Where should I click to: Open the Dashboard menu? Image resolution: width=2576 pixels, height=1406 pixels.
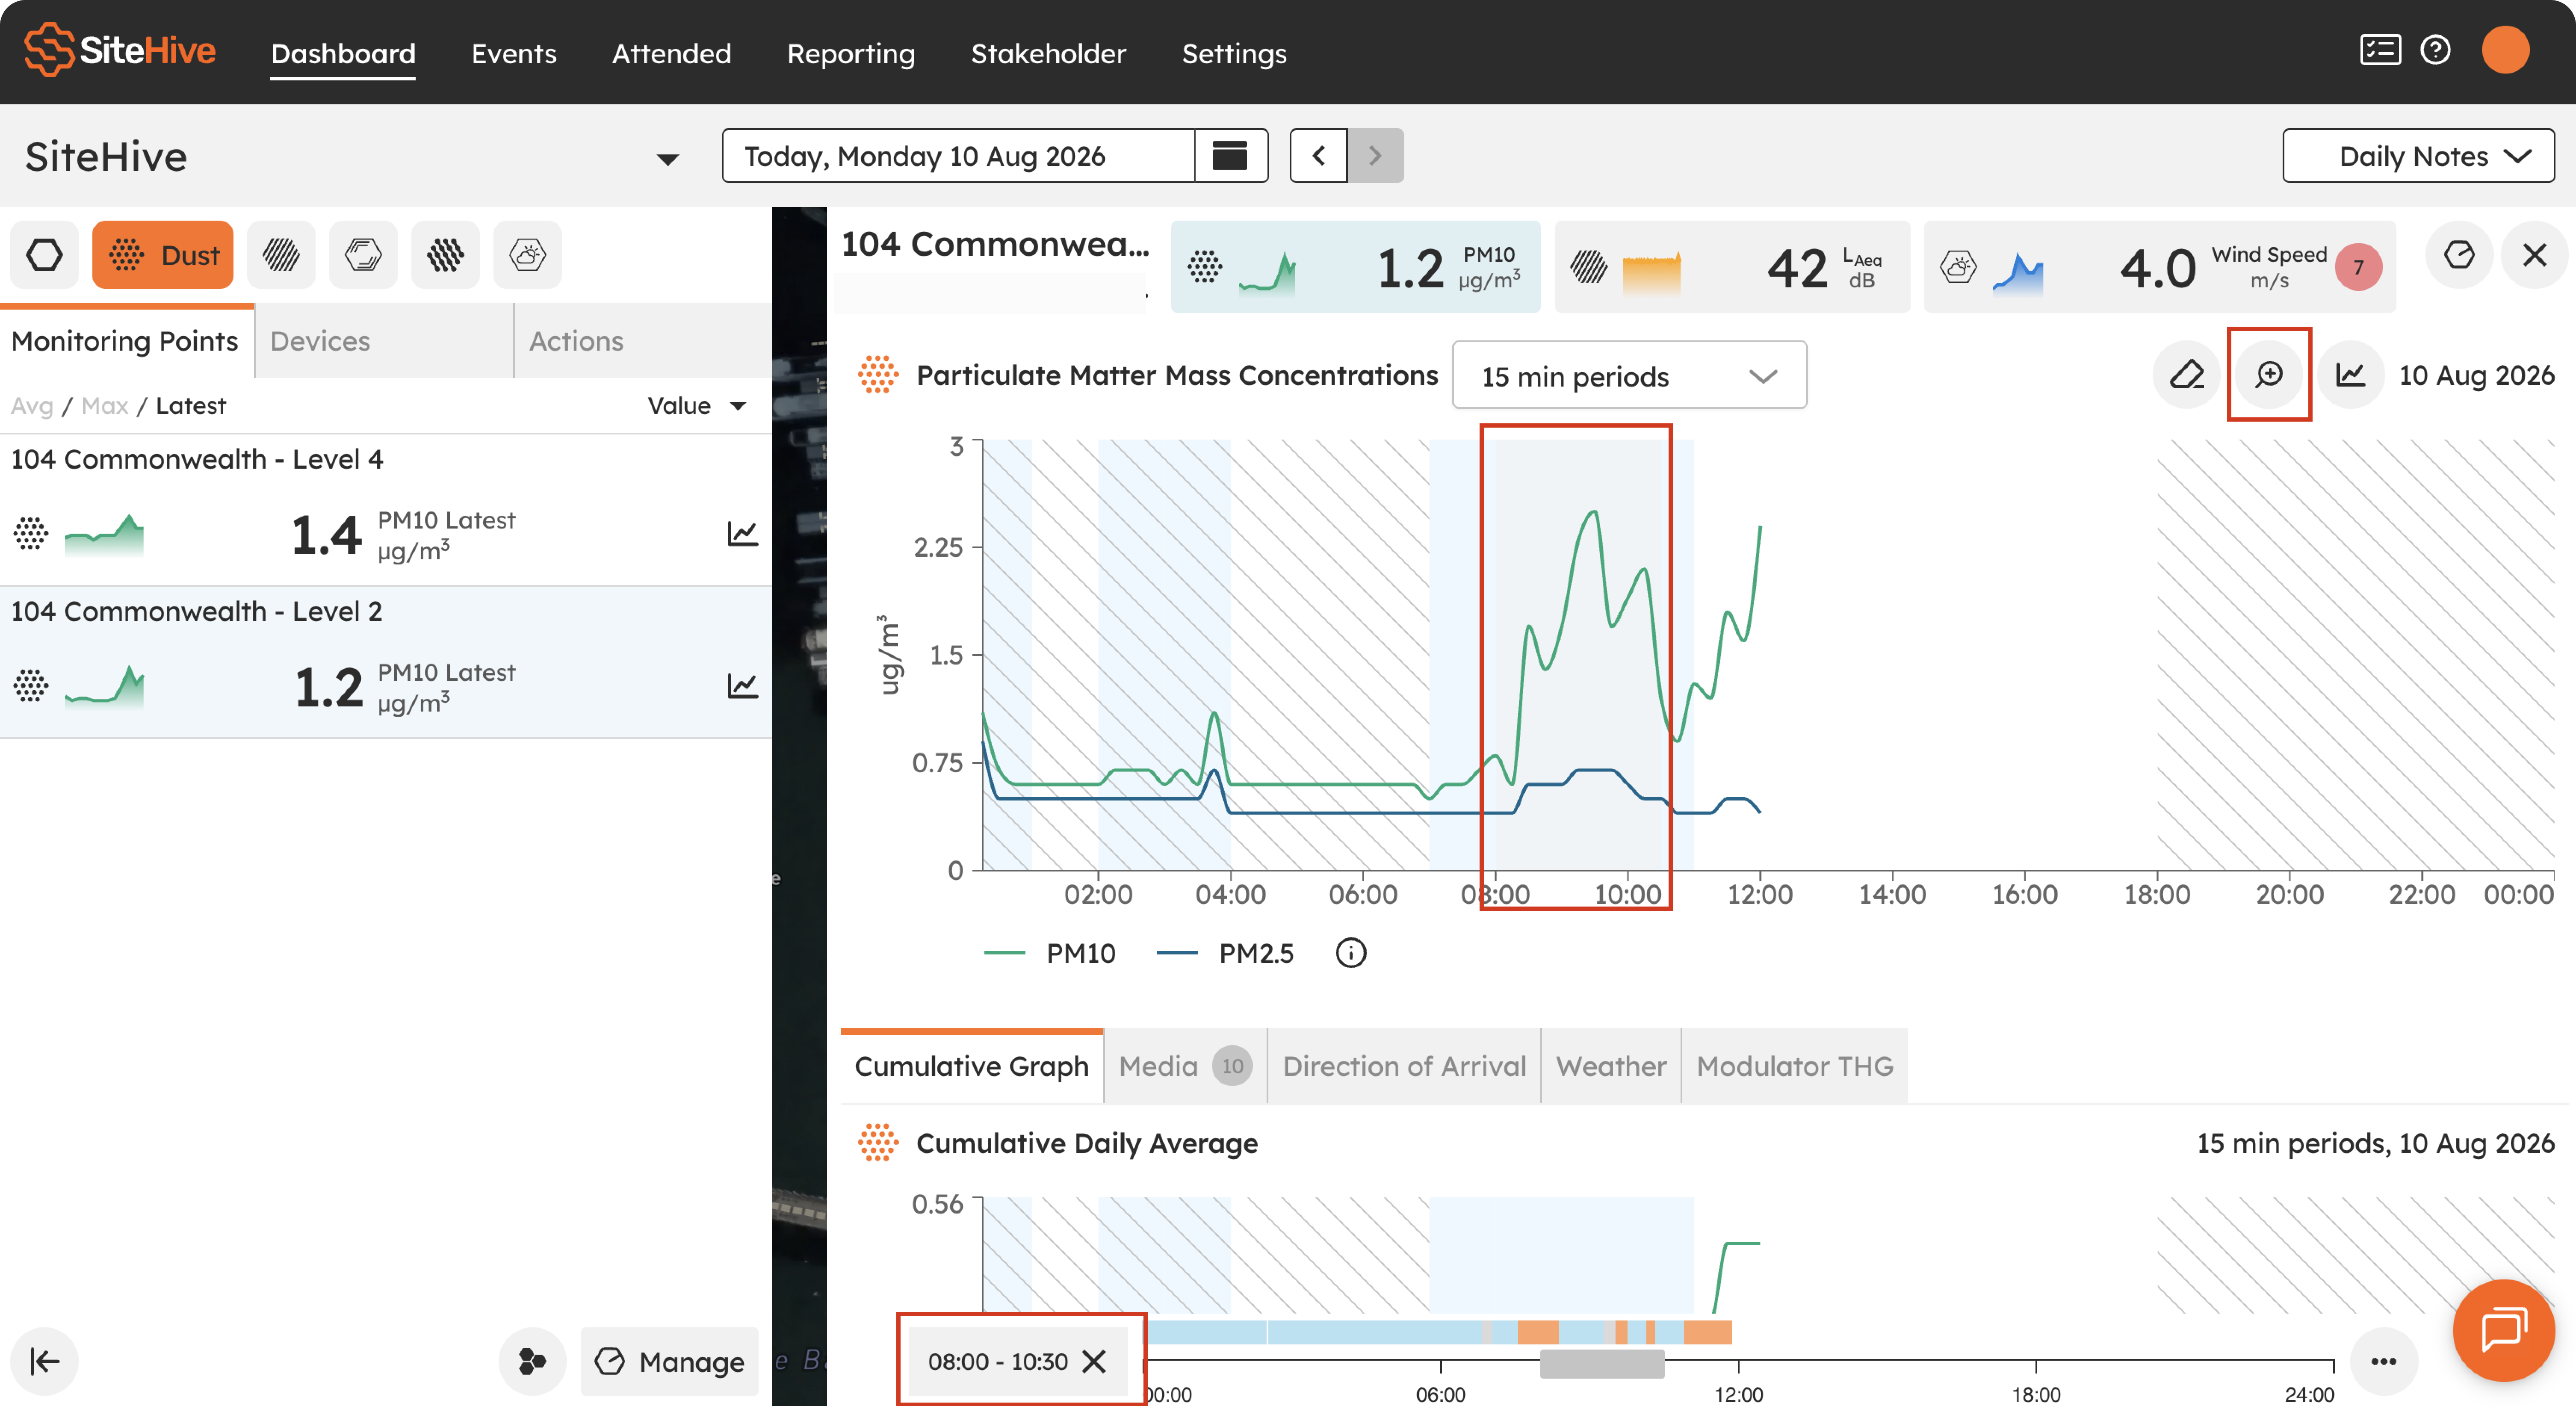tap(343, 53)
